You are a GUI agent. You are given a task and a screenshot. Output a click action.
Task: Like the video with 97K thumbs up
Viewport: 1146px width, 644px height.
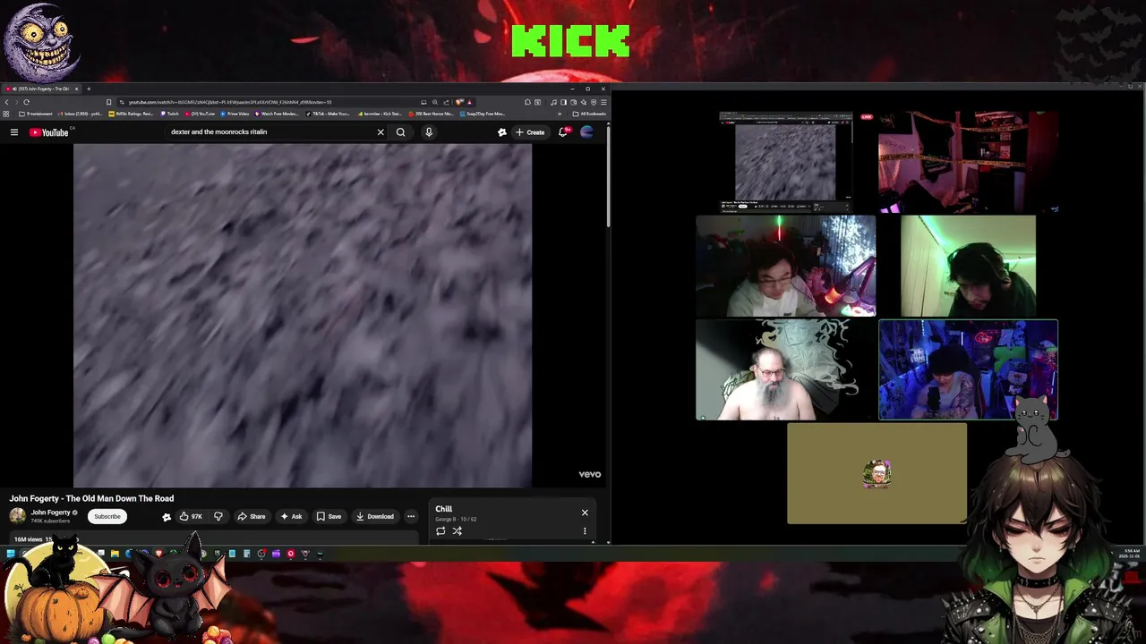tap(191, 516)
